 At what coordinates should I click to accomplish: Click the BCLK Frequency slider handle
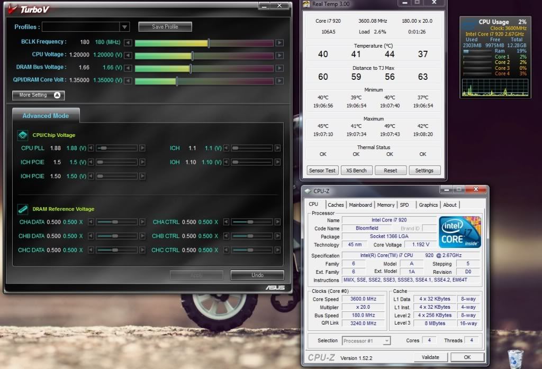click(209, 43)
